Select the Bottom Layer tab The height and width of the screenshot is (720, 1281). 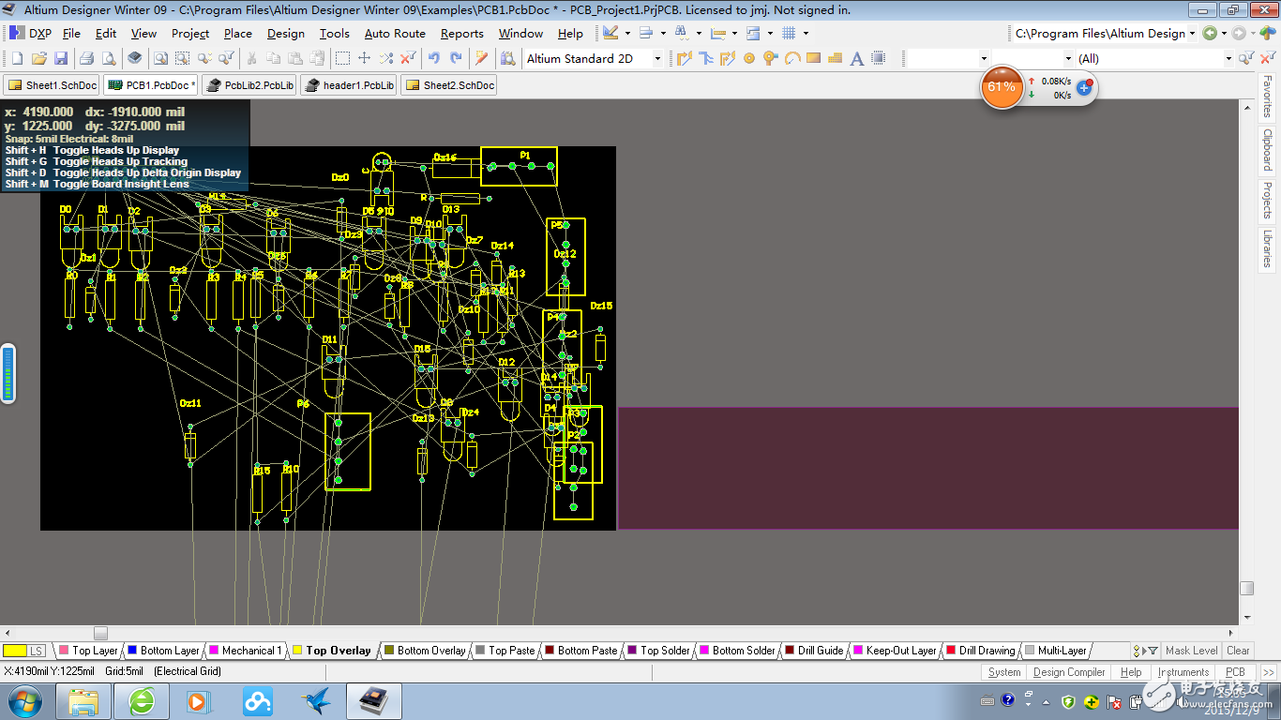[163, 650]
